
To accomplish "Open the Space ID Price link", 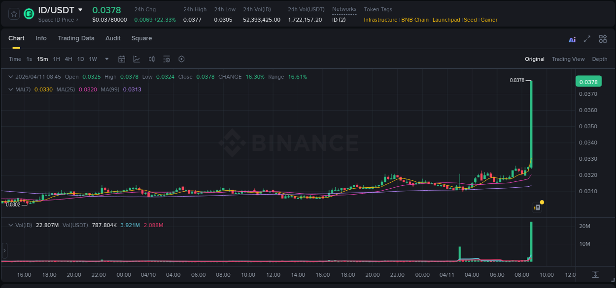I will [58, 20].
